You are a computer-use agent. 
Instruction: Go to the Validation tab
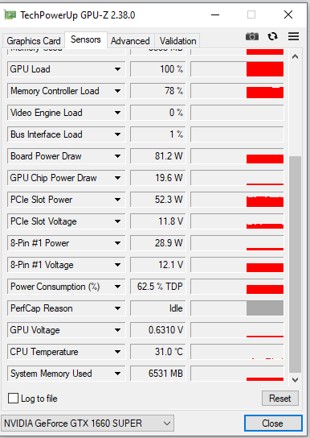(x=178, y=41)
